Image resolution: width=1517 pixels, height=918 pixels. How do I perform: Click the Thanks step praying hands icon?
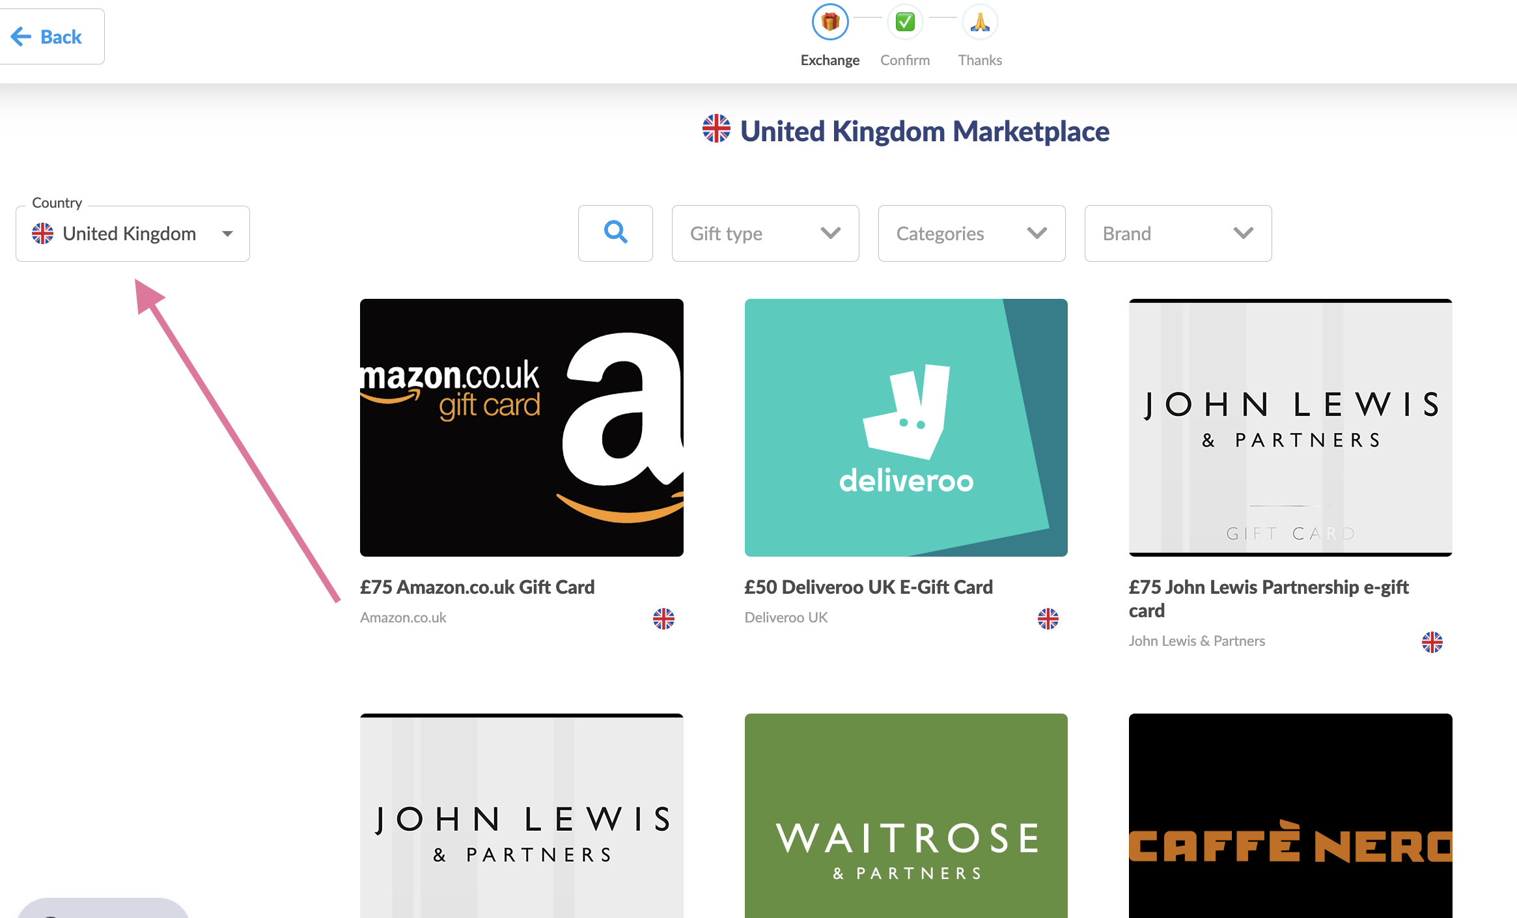click(980, 22)
